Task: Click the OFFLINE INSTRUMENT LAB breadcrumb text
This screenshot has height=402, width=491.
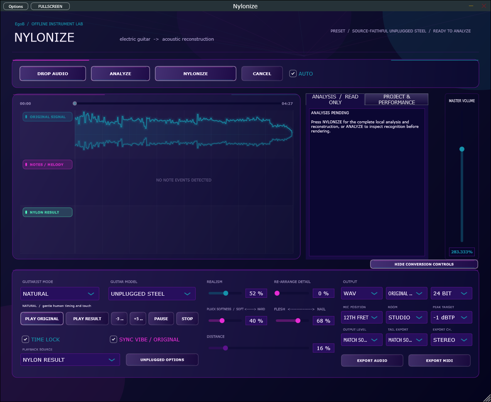Action: (x=57, y=24)
